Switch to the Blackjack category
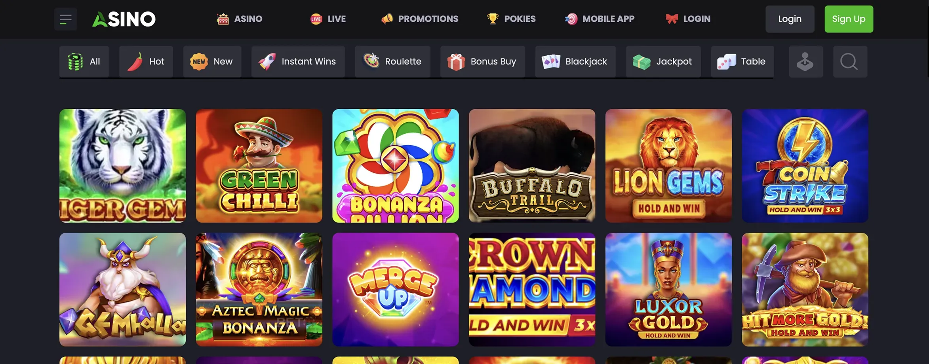 point(575,62)
